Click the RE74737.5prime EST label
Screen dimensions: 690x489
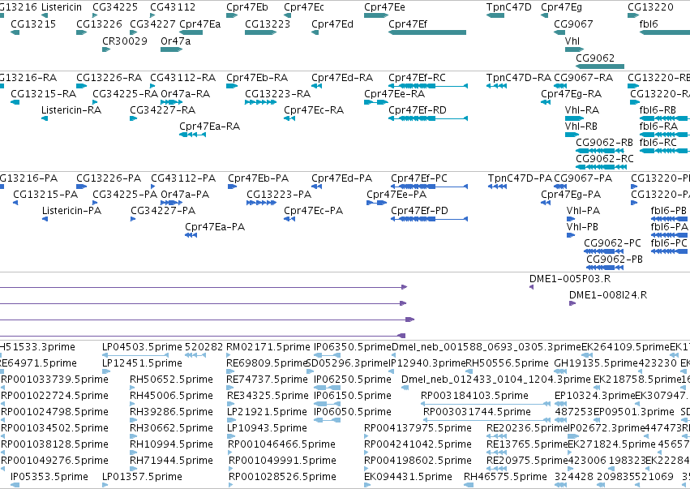267,380
